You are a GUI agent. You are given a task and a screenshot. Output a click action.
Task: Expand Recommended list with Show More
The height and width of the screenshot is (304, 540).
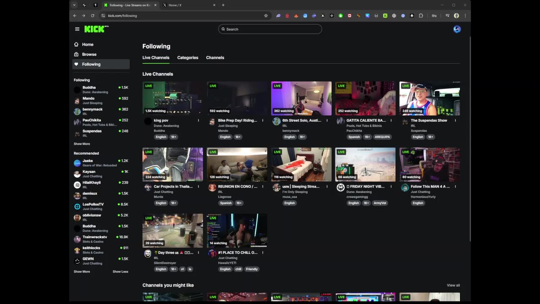pos(82,271)
